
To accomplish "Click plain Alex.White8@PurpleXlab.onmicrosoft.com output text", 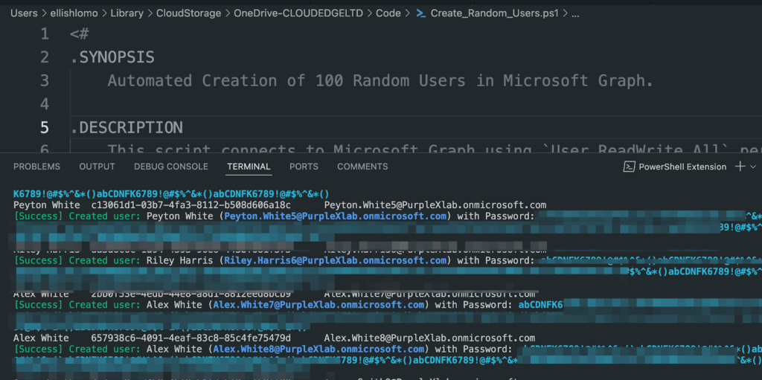I will tap(429, 338).
